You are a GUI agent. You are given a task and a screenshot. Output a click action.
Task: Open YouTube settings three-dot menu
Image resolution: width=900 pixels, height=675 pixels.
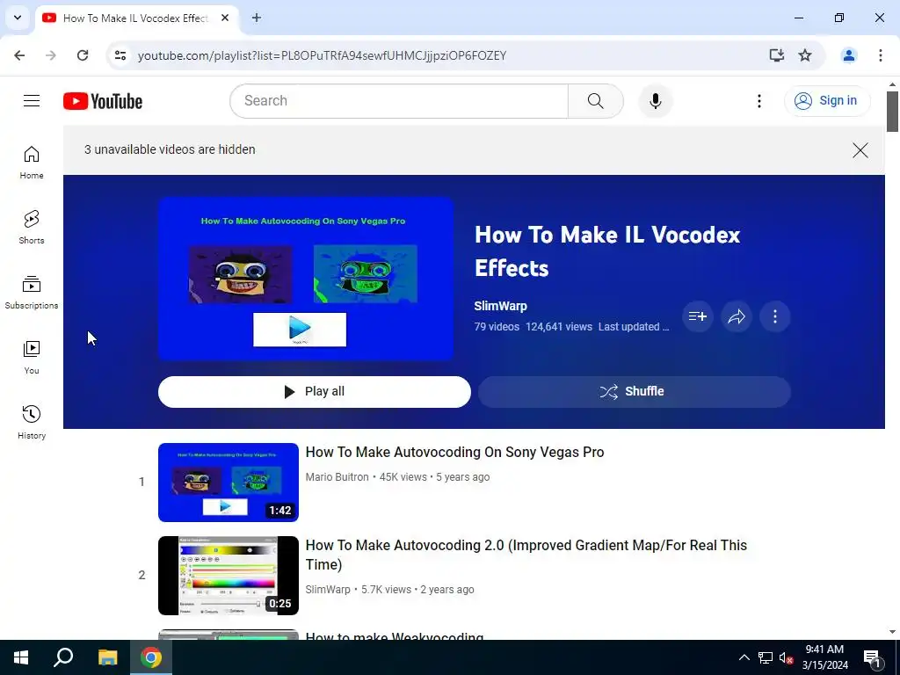pyautogui.click(x=758, y=101)
